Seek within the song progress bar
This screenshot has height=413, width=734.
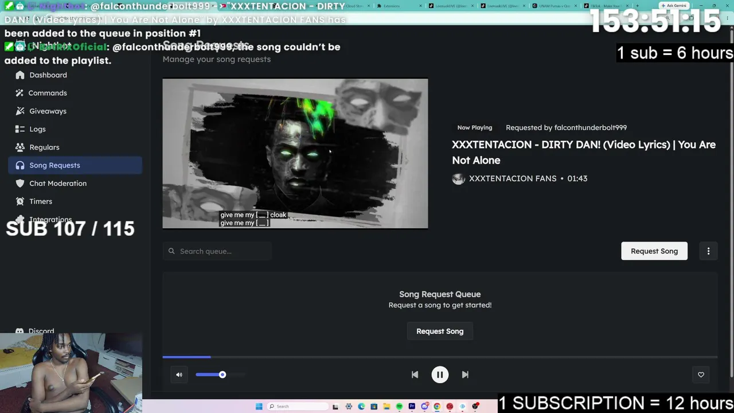440,357
